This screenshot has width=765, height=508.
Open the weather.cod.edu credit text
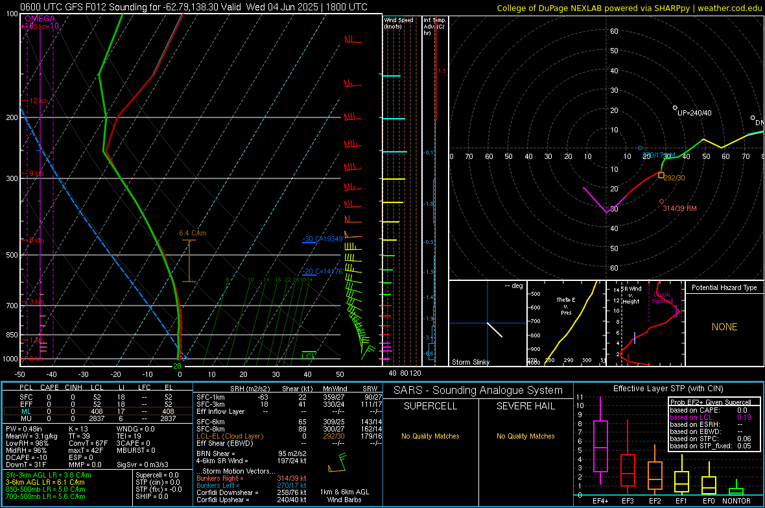630,8
